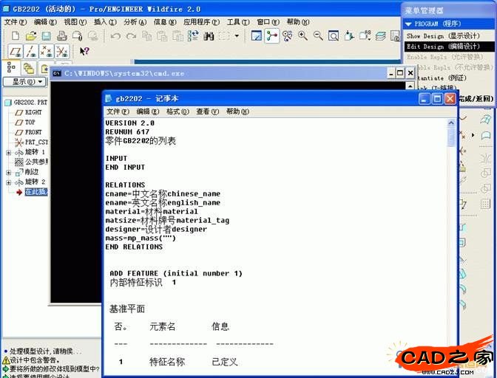Refit the model to the screen icon
The image size is (497, 378).
pyautogui.click(x=334, y=35)
